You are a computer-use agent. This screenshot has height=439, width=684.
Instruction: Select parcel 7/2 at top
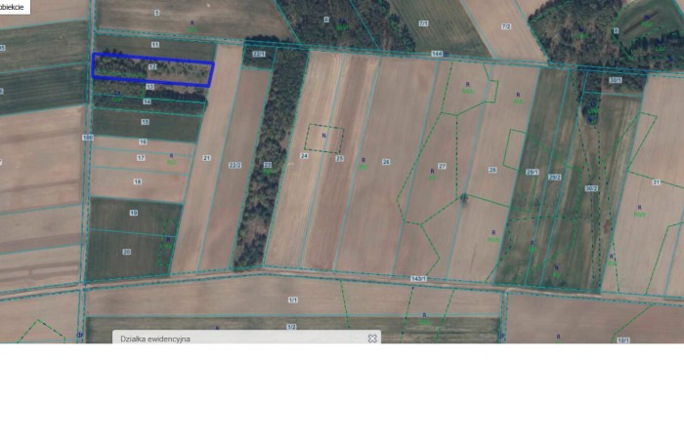(x=505, y=26)
